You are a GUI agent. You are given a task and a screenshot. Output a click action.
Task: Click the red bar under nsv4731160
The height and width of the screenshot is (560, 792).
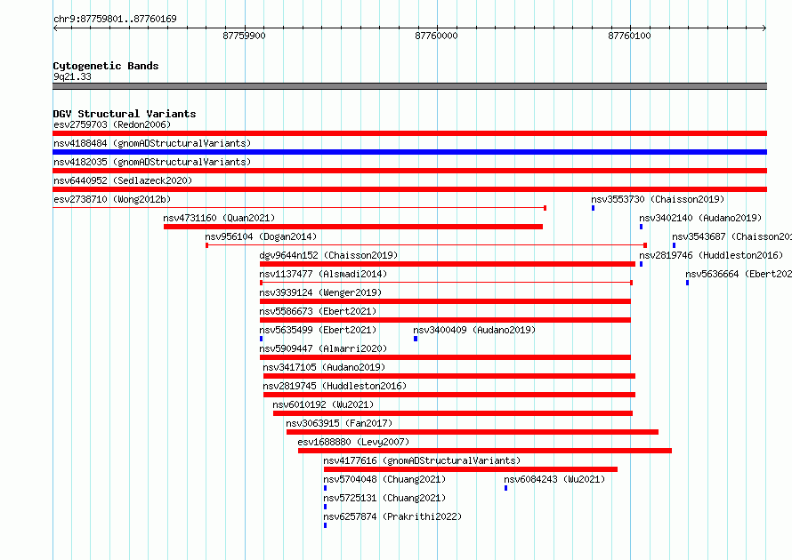[353, 227]
